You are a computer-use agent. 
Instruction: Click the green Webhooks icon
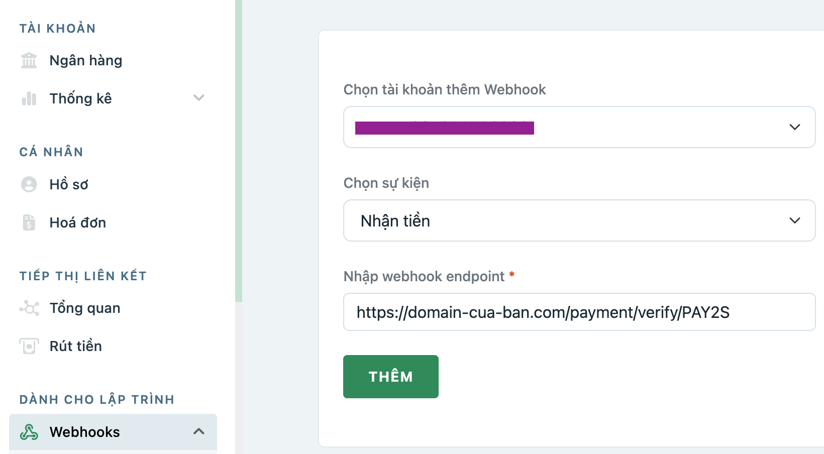[29, 432]
